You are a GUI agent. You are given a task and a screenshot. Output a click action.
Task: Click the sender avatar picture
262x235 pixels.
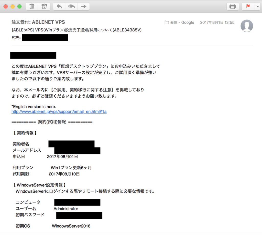[247, 26]
